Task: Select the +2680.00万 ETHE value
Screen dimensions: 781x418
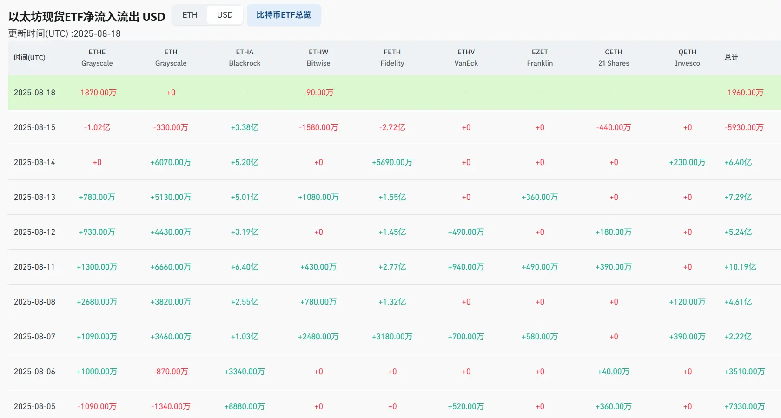Action: 97,302
